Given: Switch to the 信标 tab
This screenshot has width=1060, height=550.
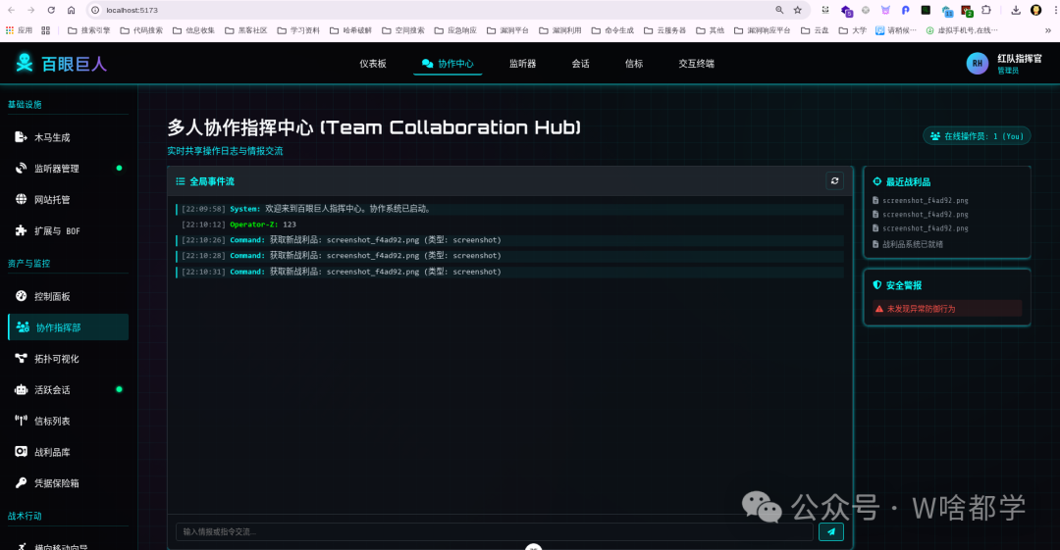Looking at the screenshot, I should click(633, 64).
